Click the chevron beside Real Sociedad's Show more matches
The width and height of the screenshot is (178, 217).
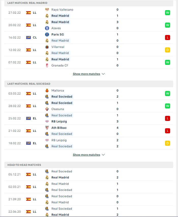pos(103,155)
